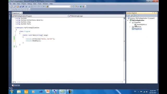Expand the References folder arrow
The width and height of the screenshot is (167, 94).
(130, 27)
